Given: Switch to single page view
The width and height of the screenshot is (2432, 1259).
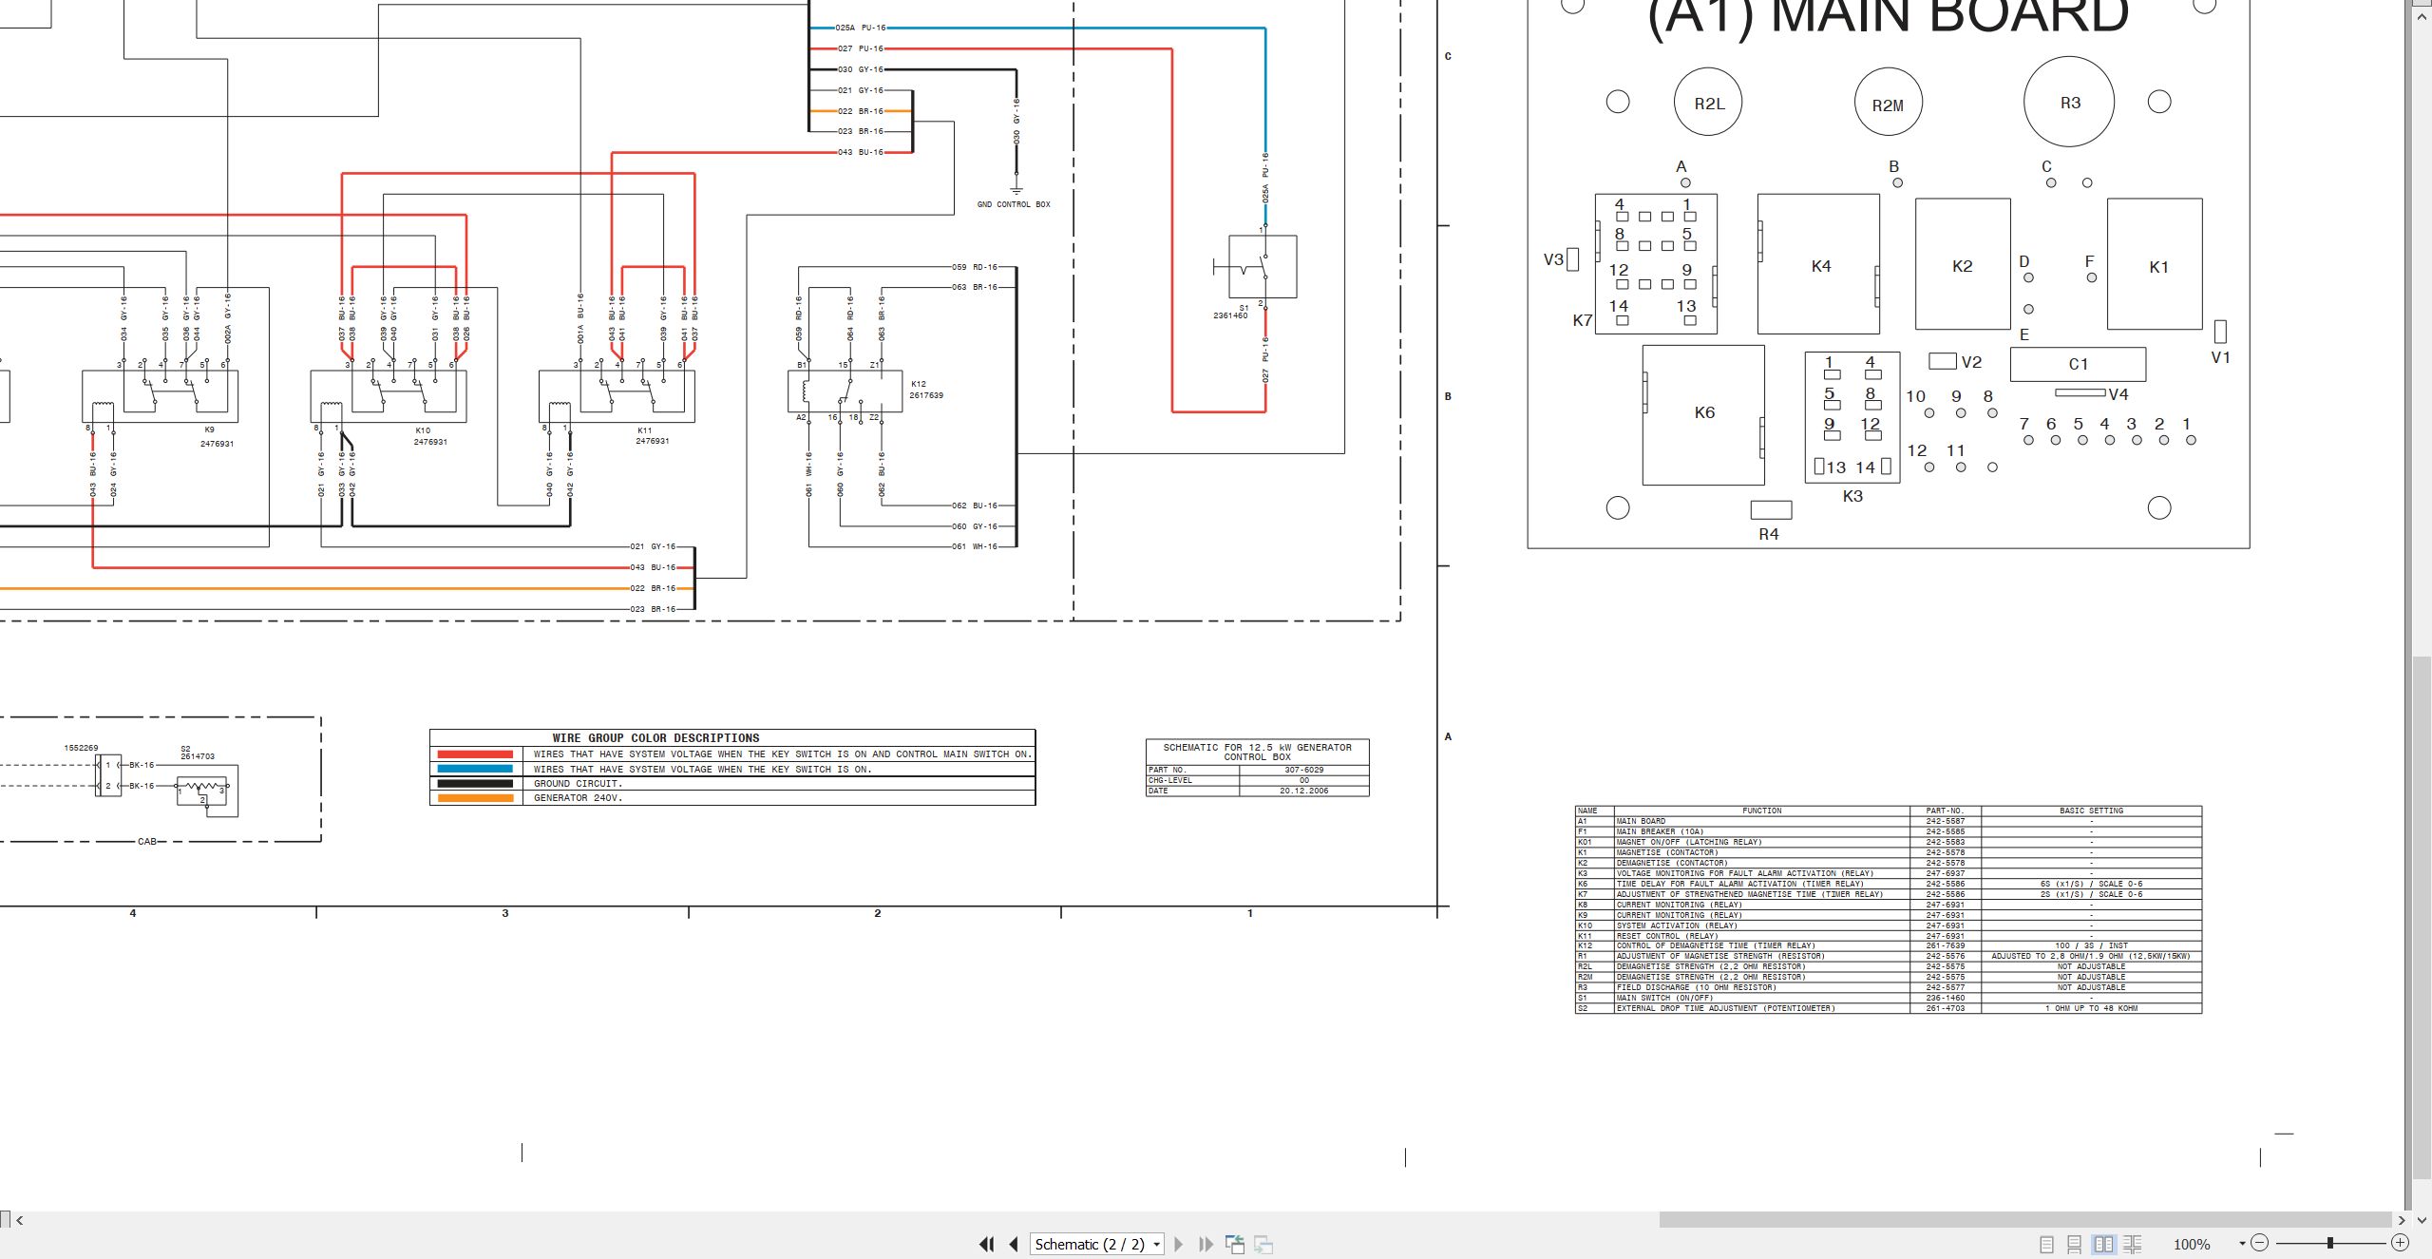Looking at the screenshot, I should click(x=2046, y=1244).
